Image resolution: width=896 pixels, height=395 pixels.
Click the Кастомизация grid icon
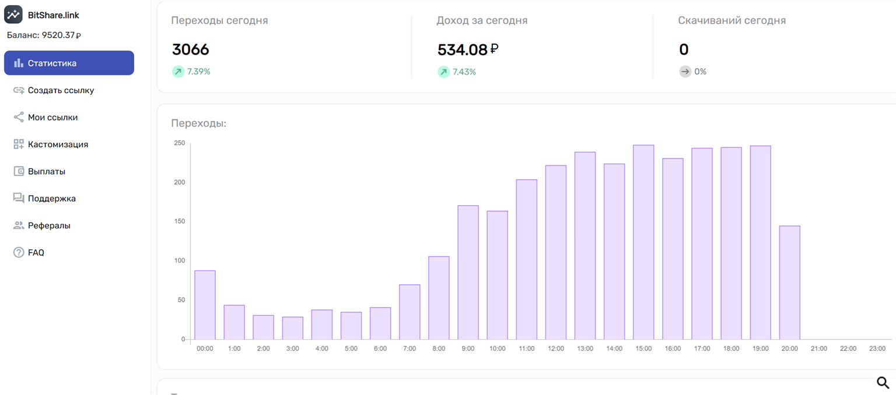19,144
